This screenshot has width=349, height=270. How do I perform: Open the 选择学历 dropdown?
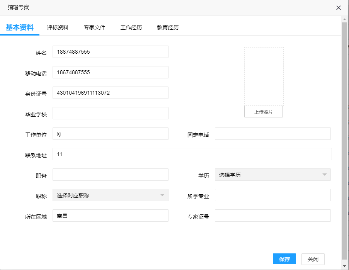coord(272,175)
